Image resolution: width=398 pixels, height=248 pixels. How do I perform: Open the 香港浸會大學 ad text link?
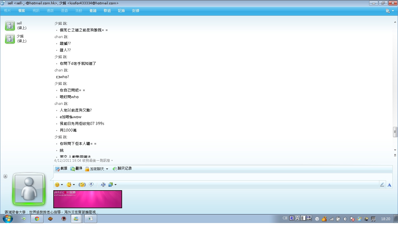[x=51, y=212]
